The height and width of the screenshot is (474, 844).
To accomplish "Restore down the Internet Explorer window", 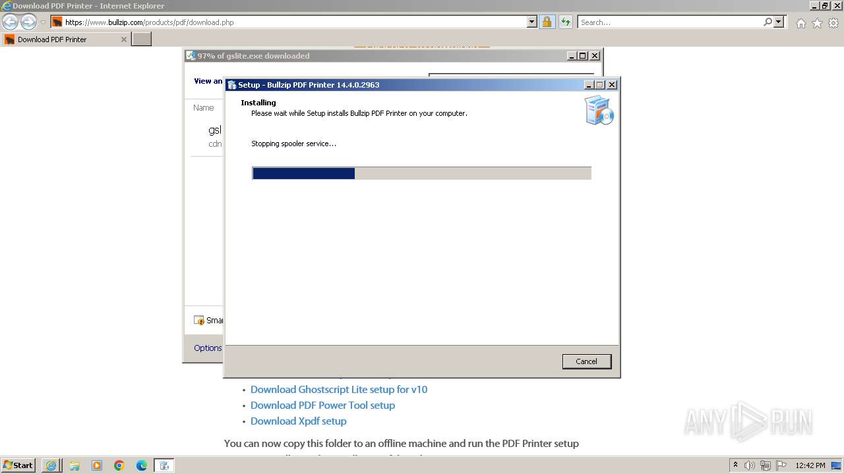I will pyautogui.click(x=825, y=5).
